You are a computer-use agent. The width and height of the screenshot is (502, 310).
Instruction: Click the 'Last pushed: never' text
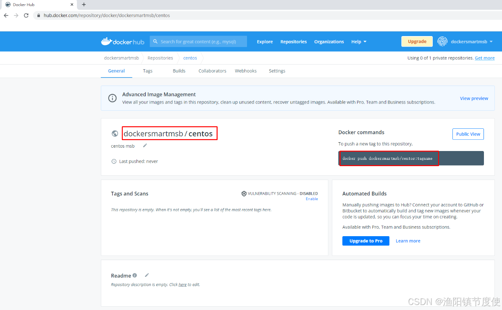point(138,162)
